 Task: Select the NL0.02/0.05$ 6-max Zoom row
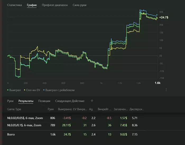[76, 118]
